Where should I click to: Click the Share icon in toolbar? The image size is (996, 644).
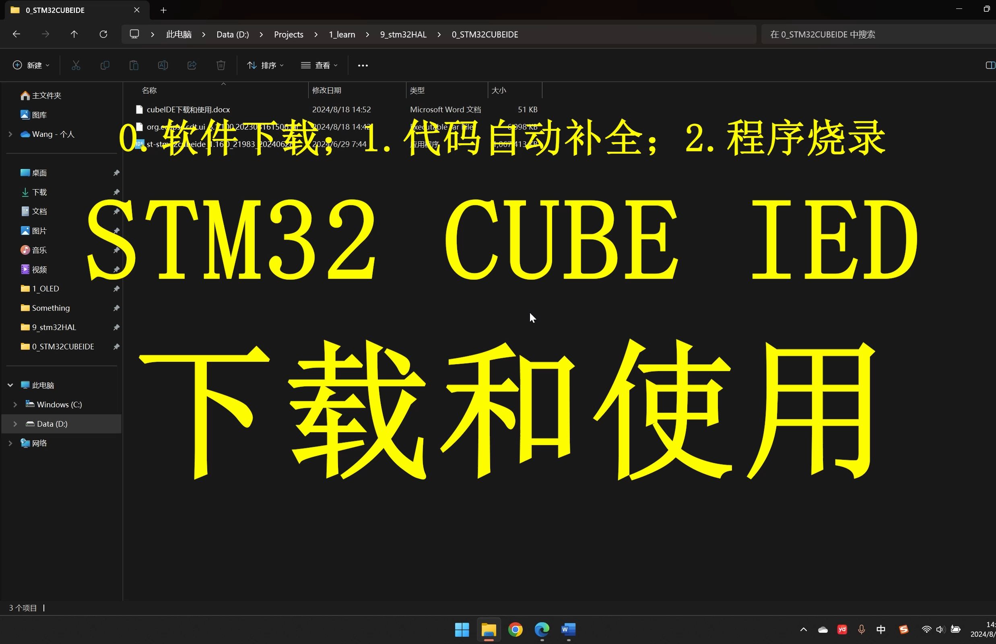click(192, 65)
